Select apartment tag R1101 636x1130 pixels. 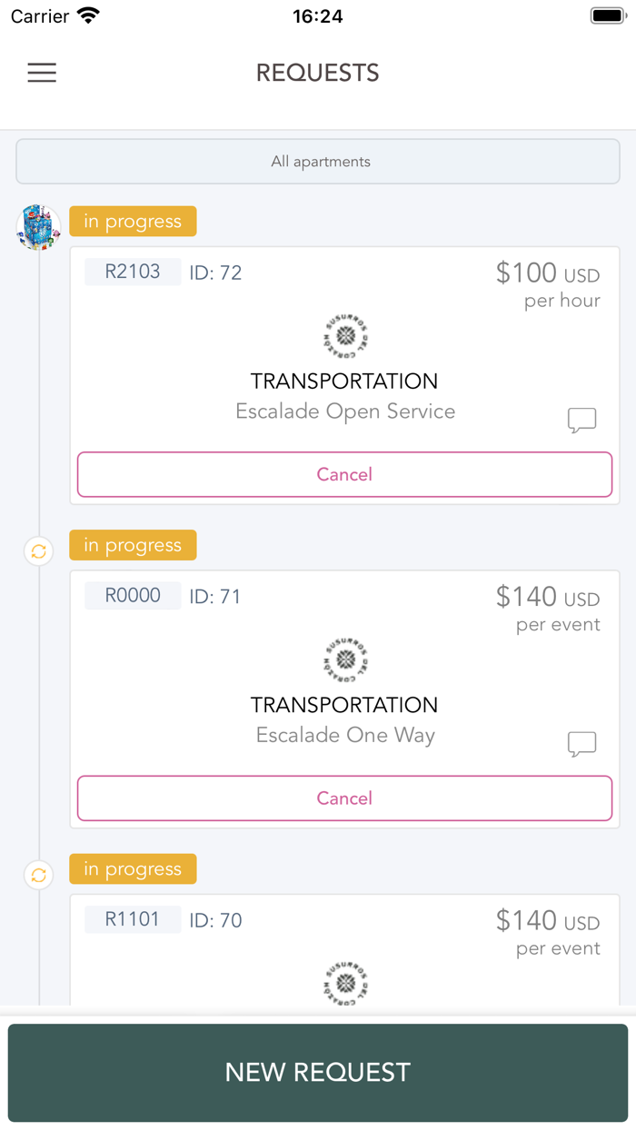pos(133,919)
